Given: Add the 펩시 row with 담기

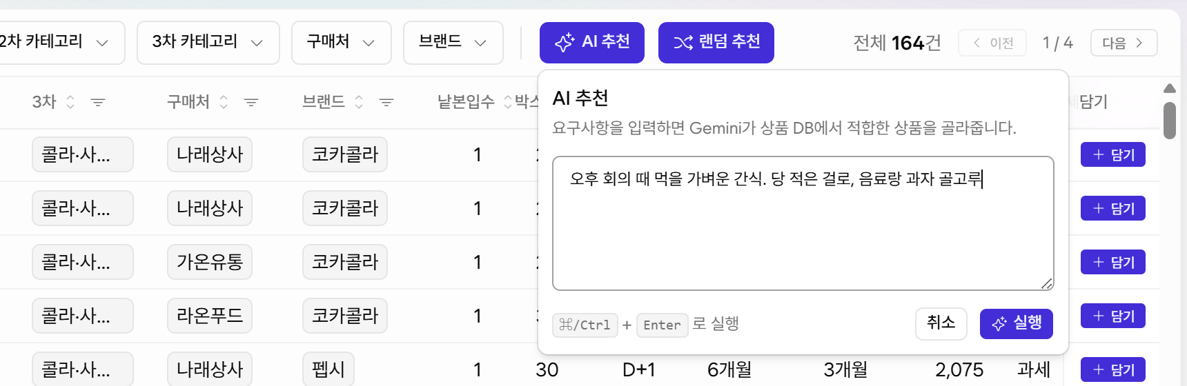Looking at the screenshot, I should pyautogui.click(x=1113, y=369).
